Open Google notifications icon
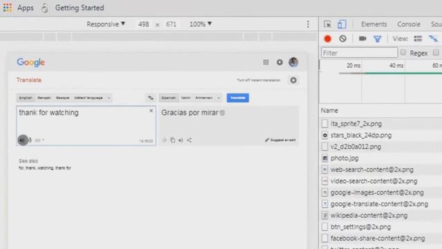This screenshot has width=442, height=249. coord(279,62)
